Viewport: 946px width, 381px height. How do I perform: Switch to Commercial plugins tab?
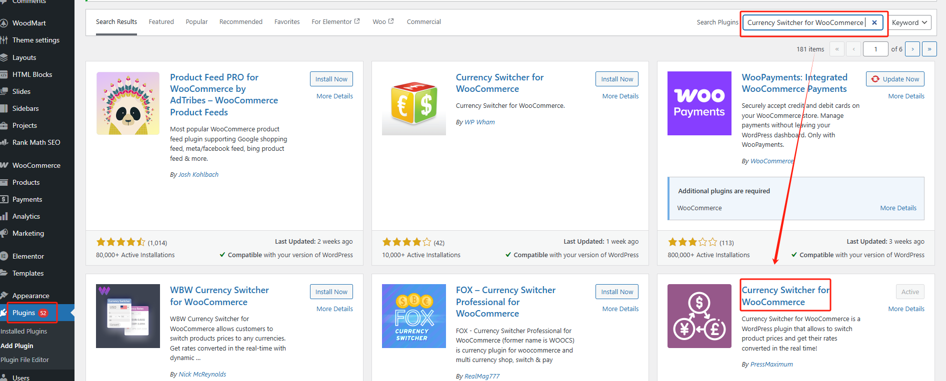[x=424, y=22]
